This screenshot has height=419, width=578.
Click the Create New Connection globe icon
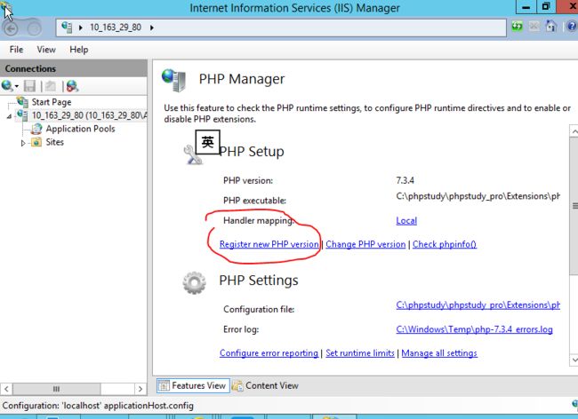[7, 86]
